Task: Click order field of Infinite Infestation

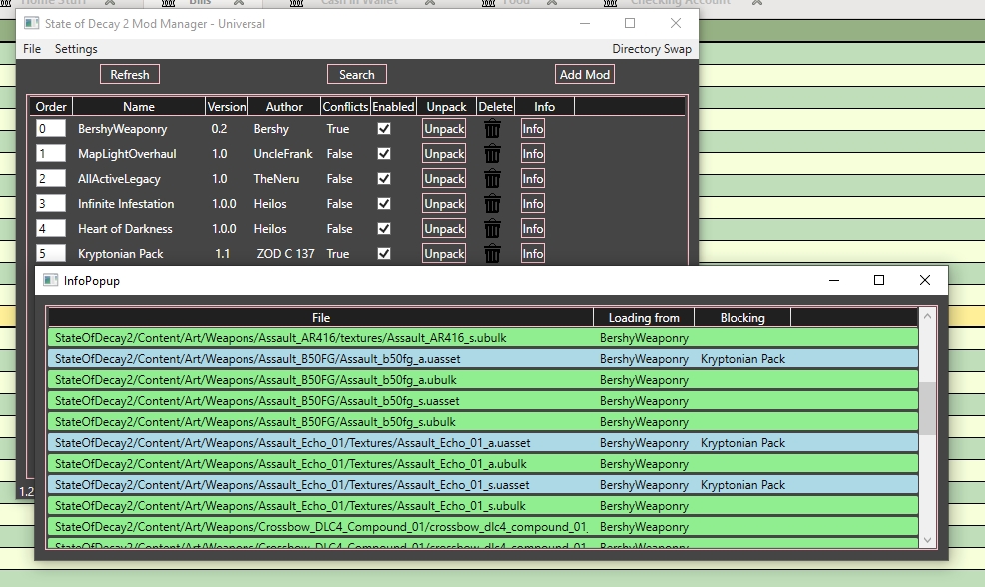Action: 50,203
